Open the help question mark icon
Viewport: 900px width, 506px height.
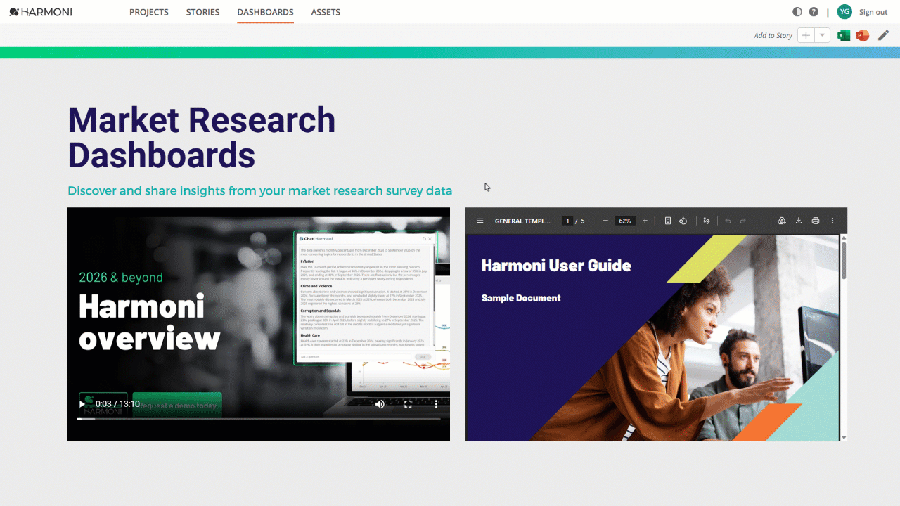(814, 12)
